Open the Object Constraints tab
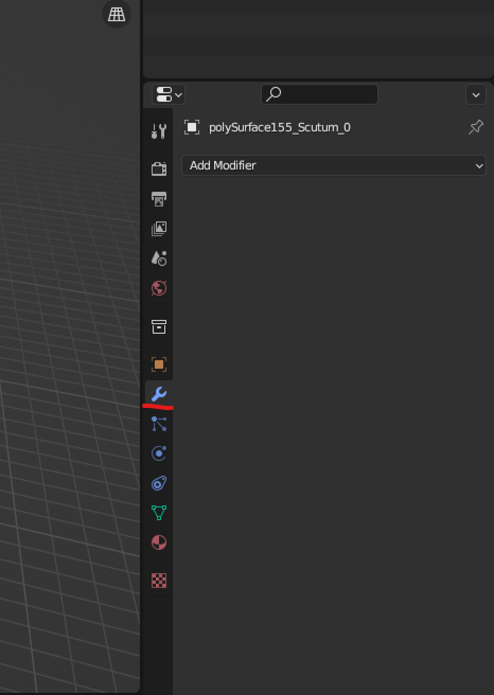The image size is (494, 695). (x=158, y=483)
